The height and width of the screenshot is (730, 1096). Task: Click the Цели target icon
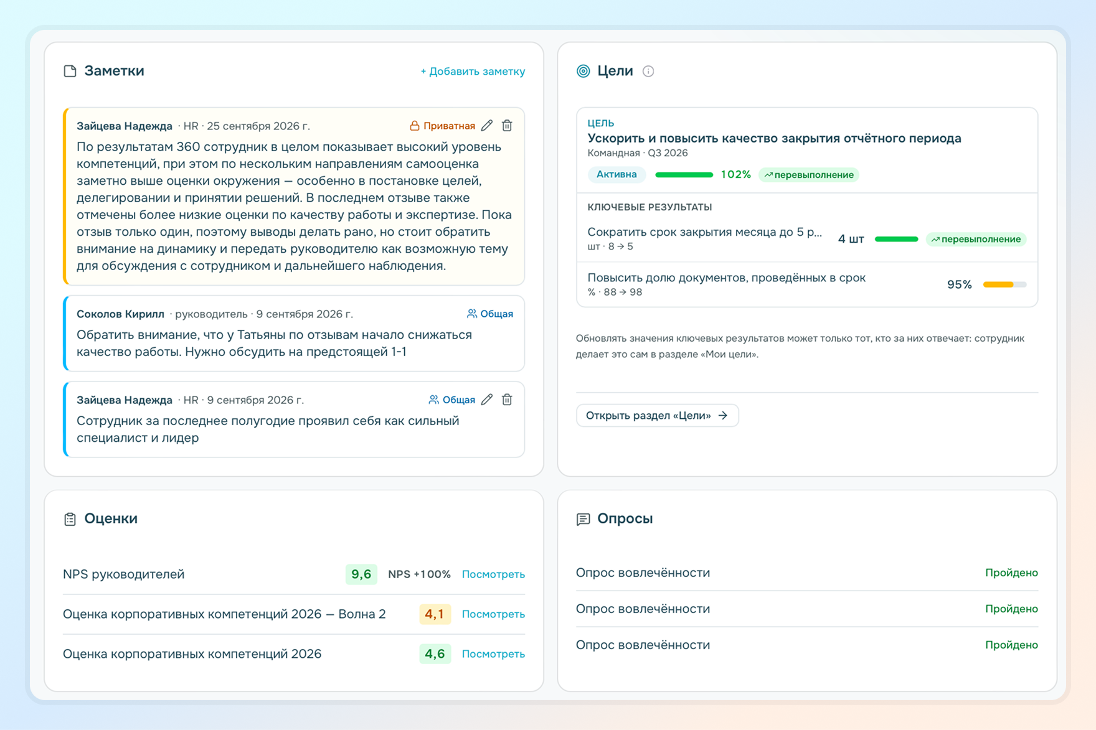pyautogui.click(x=583, y=71)
